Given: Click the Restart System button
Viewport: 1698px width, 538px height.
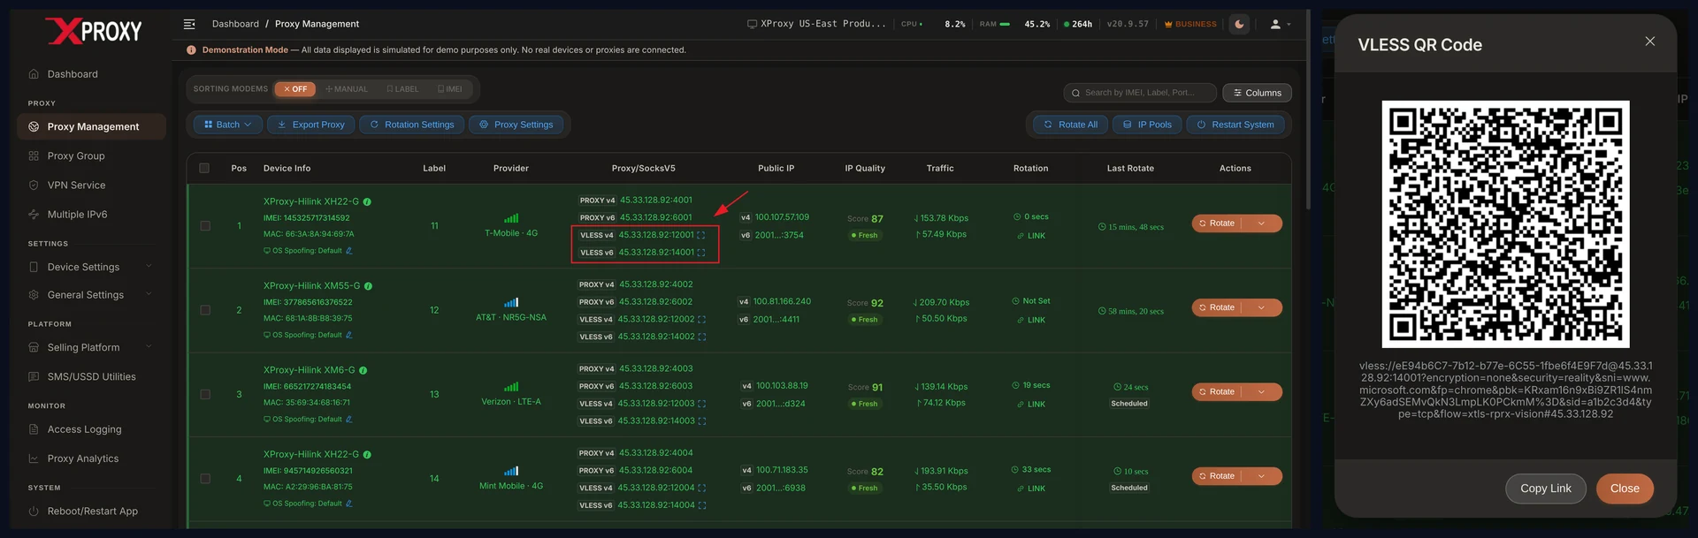Looking at the screenshot, I should point(1235,125).
